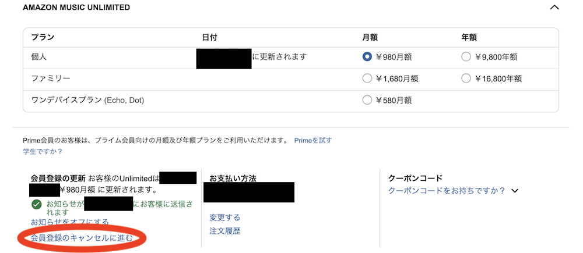The width and height of the screenshot is (583, 253).
Task: Open the Primeを試す link
Action: tap(313, 141)
